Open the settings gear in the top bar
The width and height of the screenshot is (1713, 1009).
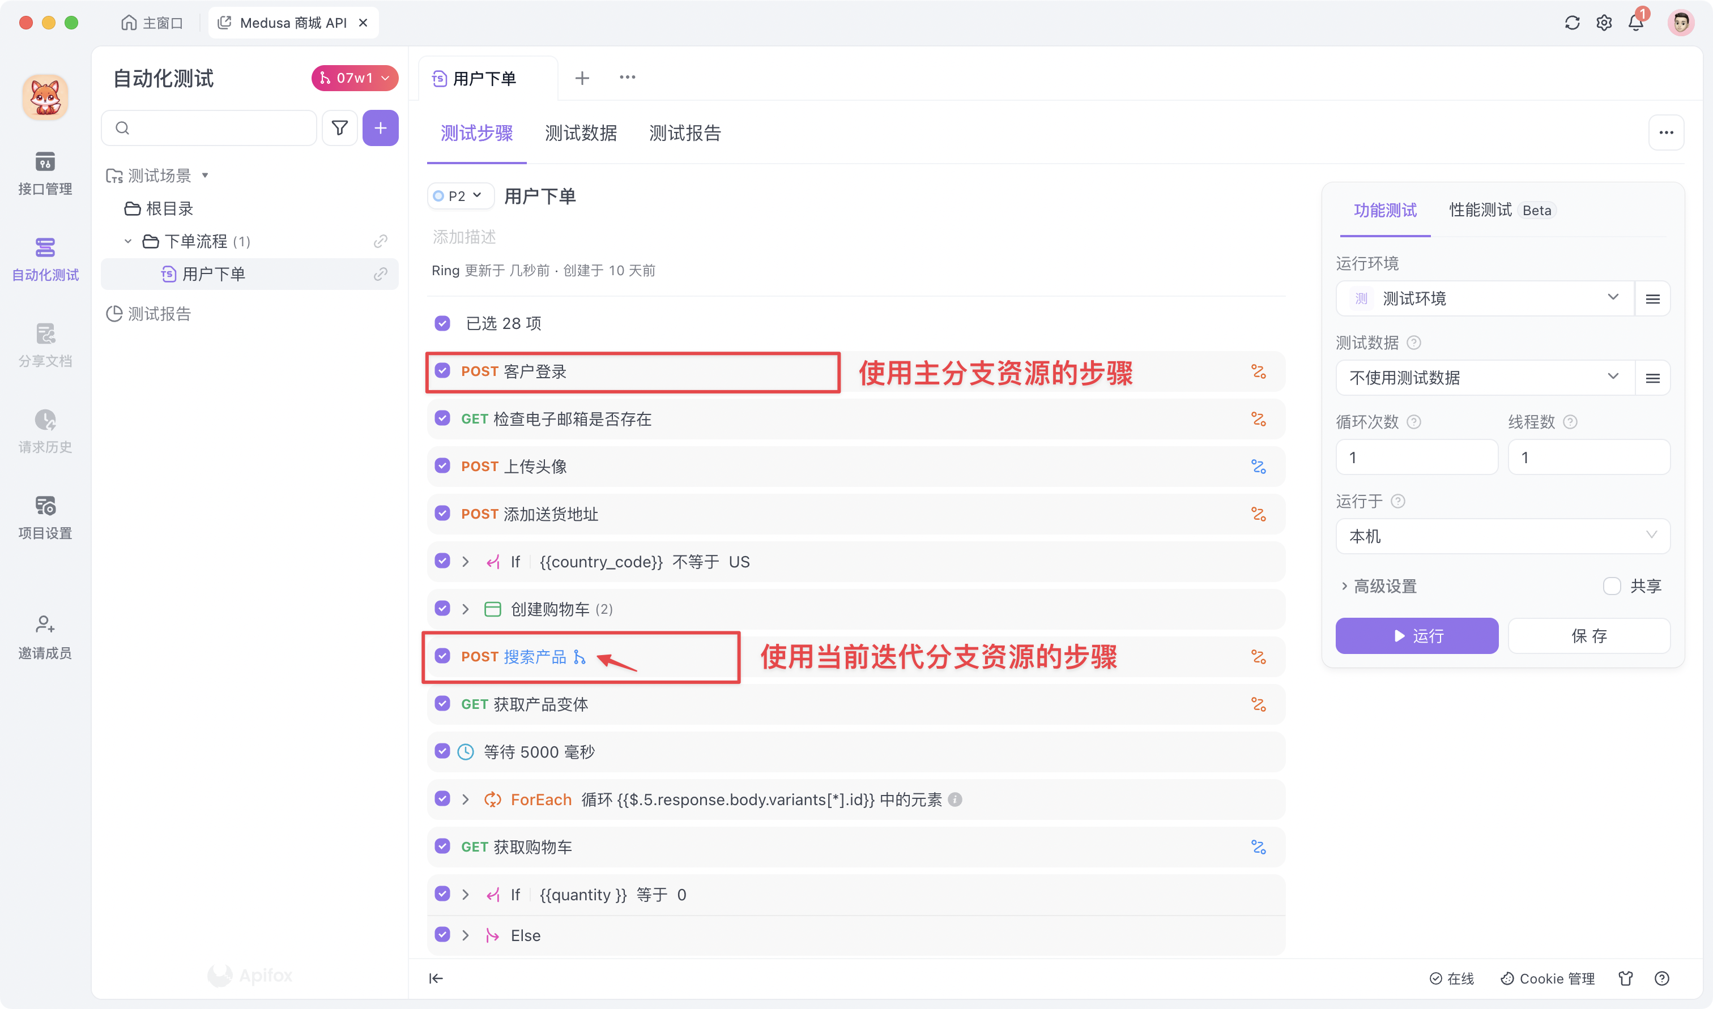[1604, 23]
